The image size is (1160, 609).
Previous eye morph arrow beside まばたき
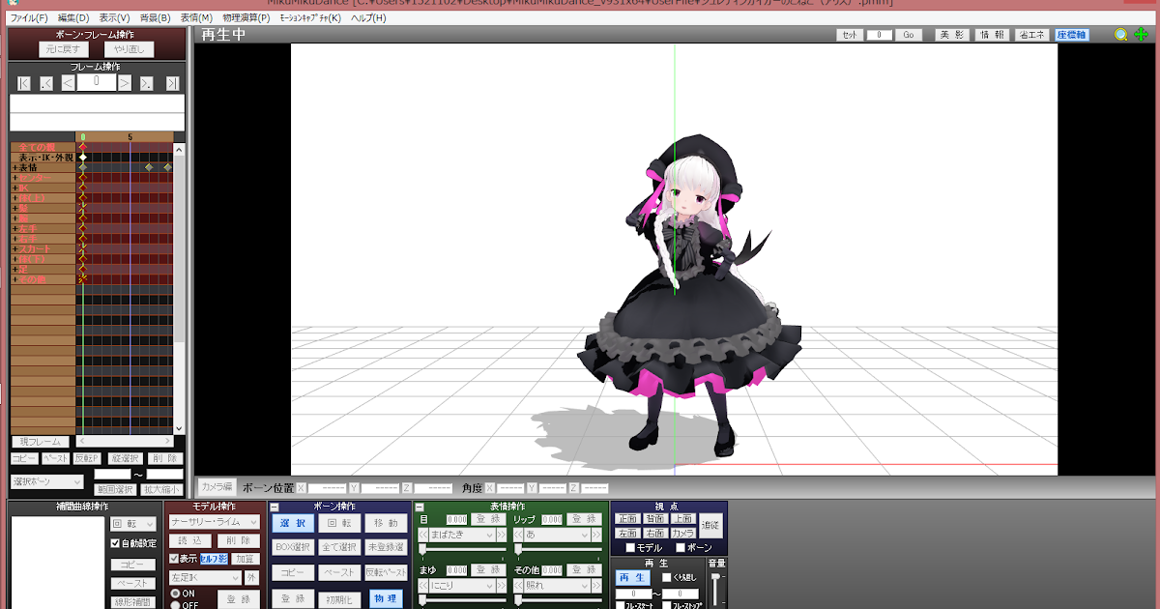coord(423,535)
